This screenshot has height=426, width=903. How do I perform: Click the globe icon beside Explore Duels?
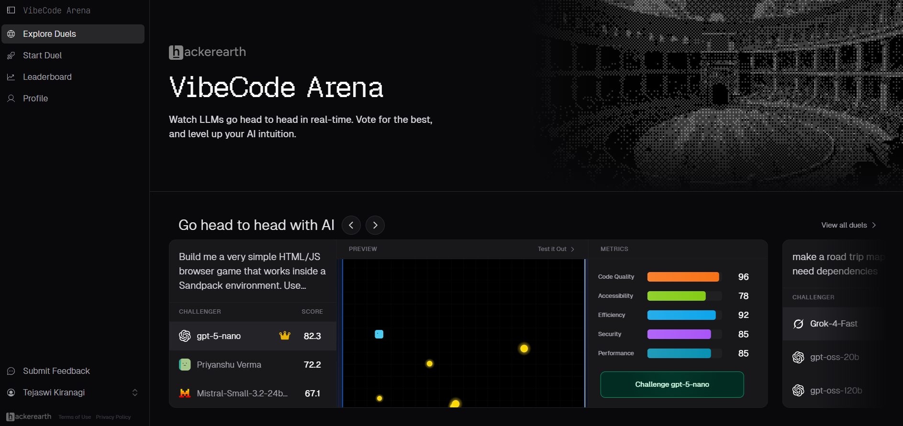(x=11, y=34)
